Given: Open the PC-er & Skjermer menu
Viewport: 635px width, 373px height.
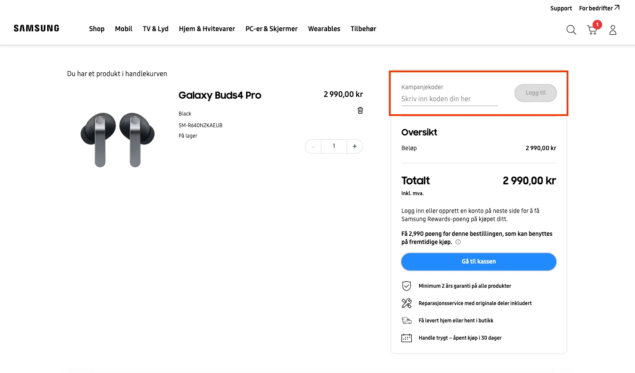Looking at the screenshot, I should point(272,29).
